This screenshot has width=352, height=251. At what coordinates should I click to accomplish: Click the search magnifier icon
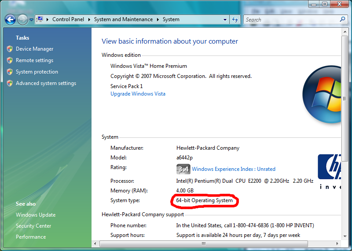pyautogui.click(x=343, y=19)
